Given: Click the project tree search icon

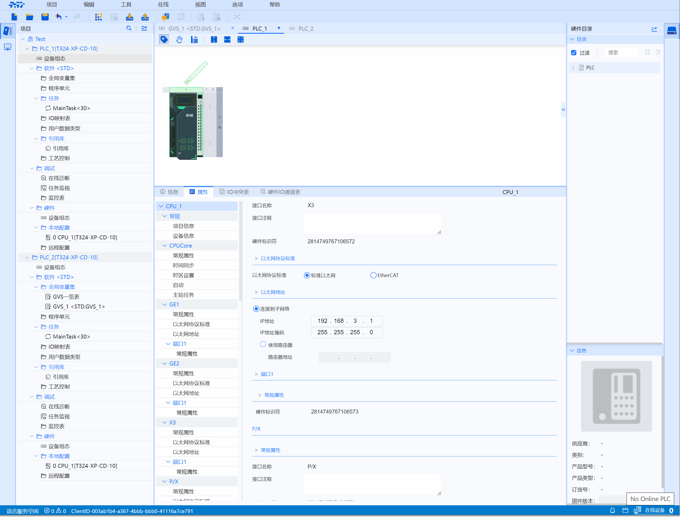Looking at the screenshot, I should click(129, 28).
